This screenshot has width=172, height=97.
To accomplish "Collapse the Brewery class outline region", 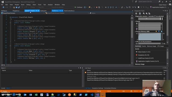I will pyautogui.click(x=10, y=46).
